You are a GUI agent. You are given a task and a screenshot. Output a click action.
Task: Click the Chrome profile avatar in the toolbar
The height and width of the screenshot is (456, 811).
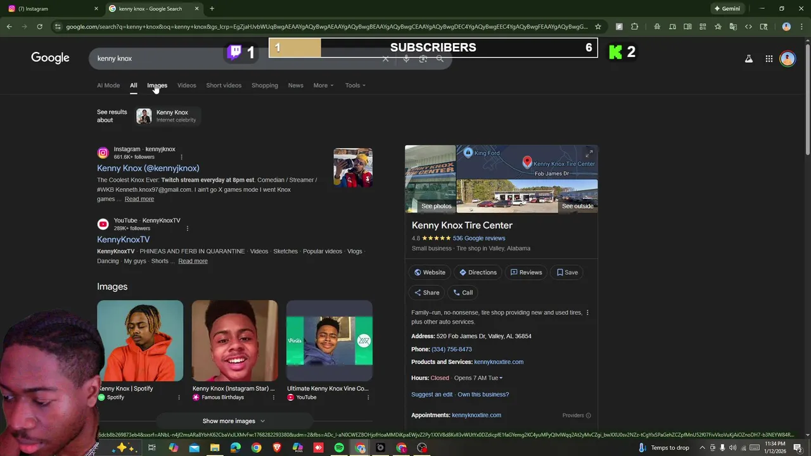786,27
